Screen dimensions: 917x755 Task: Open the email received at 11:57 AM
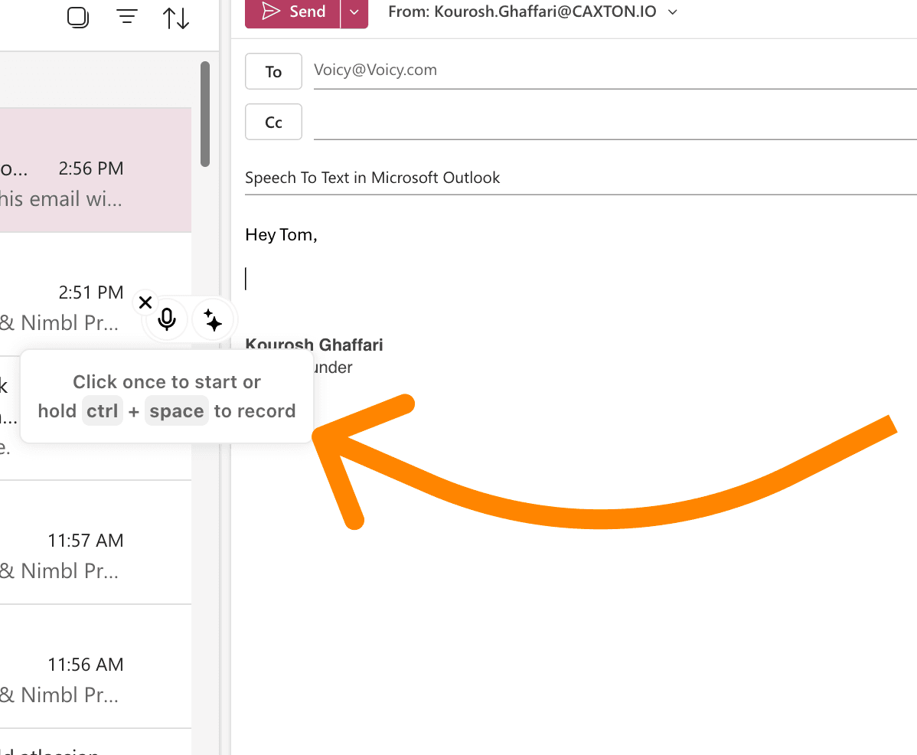point(96,542)
